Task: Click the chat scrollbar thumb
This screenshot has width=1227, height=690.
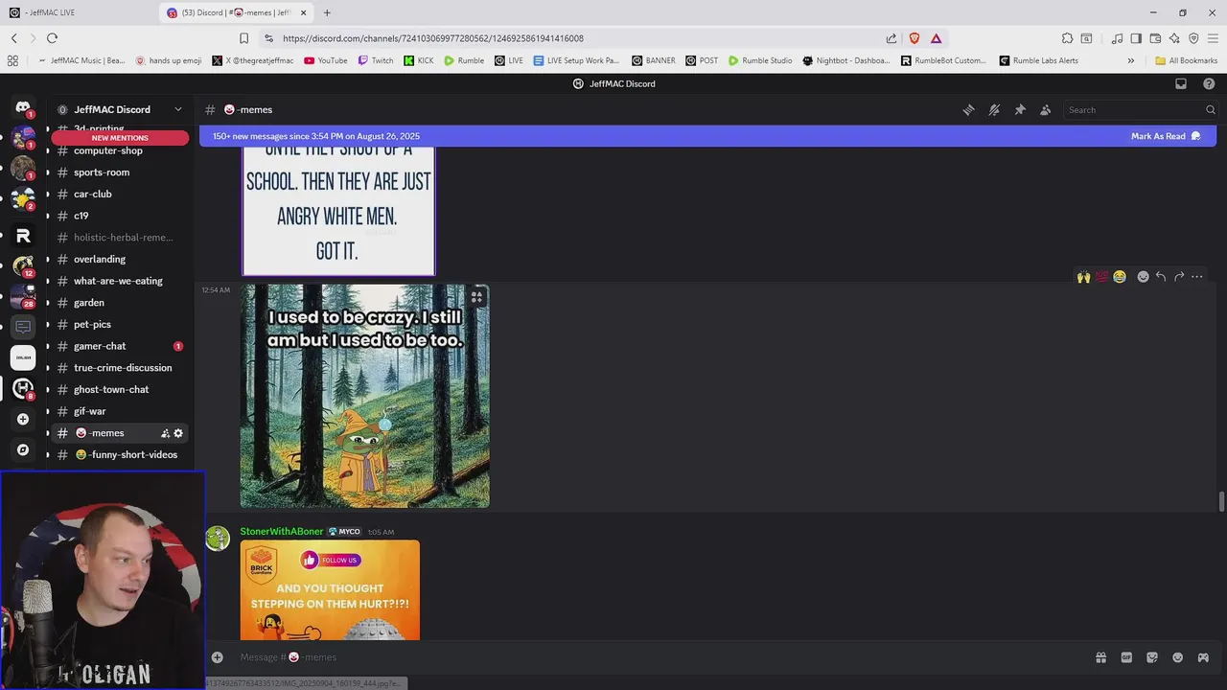Action: click(x=1221, y=502)
